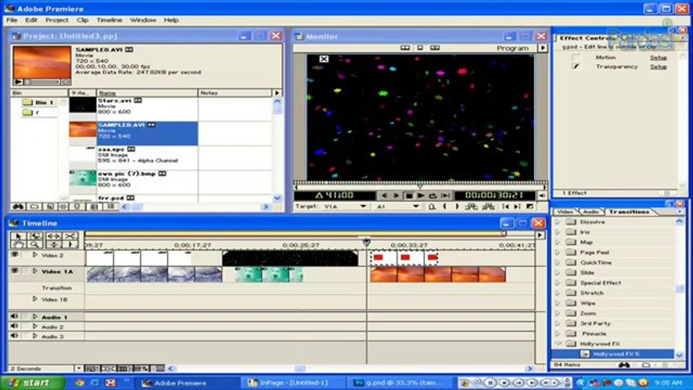Create a new bin in Project window
Screen dimensions: 693x390
34,206
